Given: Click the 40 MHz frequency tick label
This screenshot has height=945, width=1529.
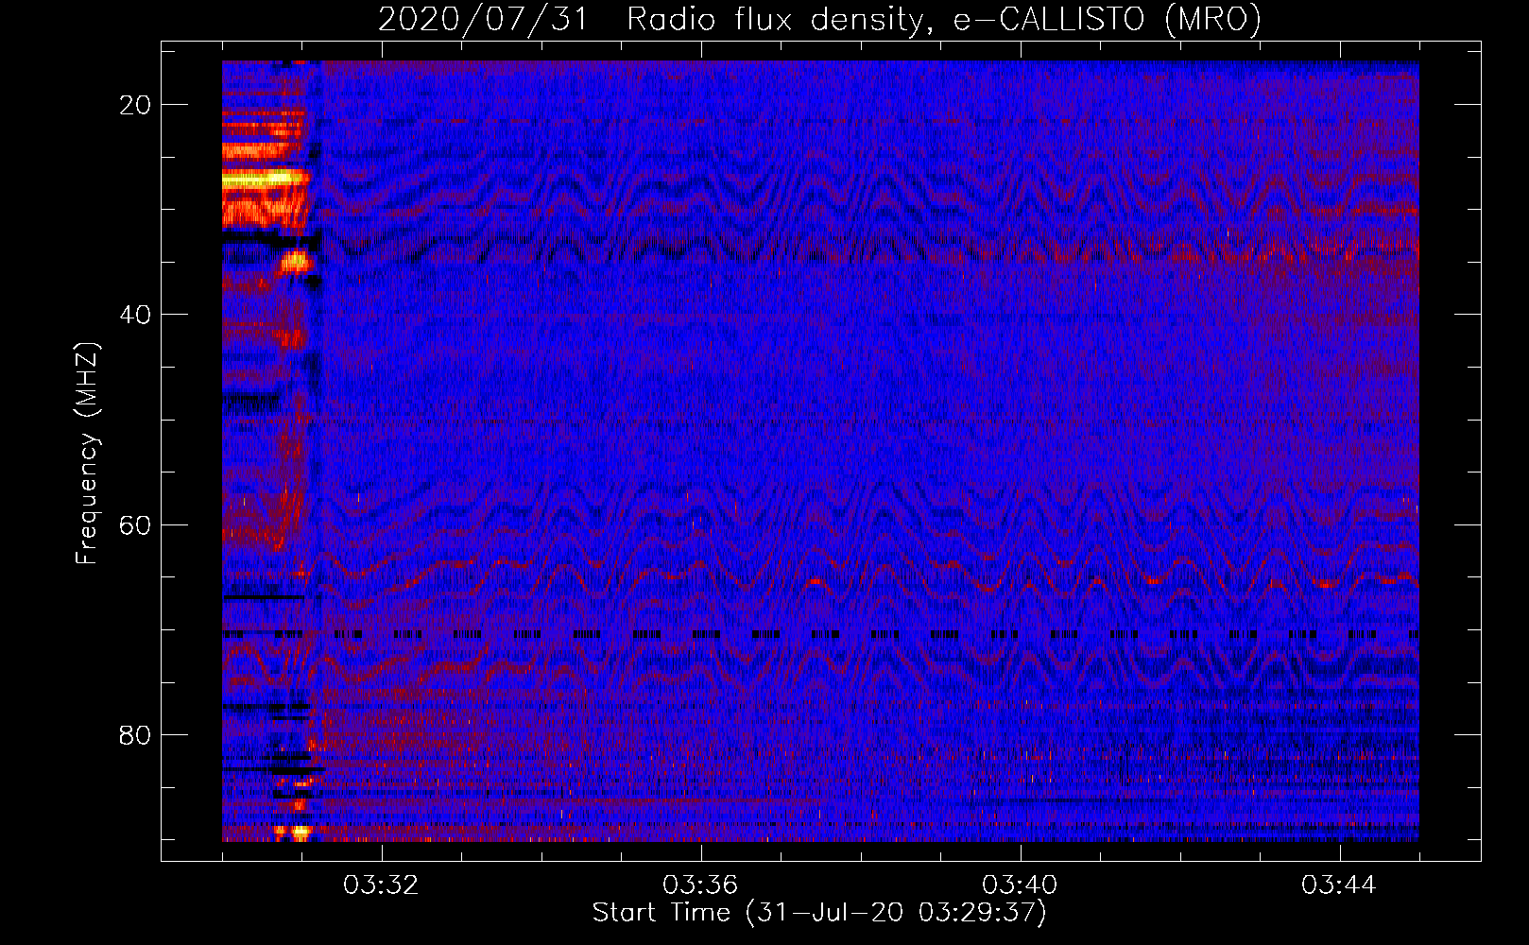Looking at the screenshot, I should (136, 315).
